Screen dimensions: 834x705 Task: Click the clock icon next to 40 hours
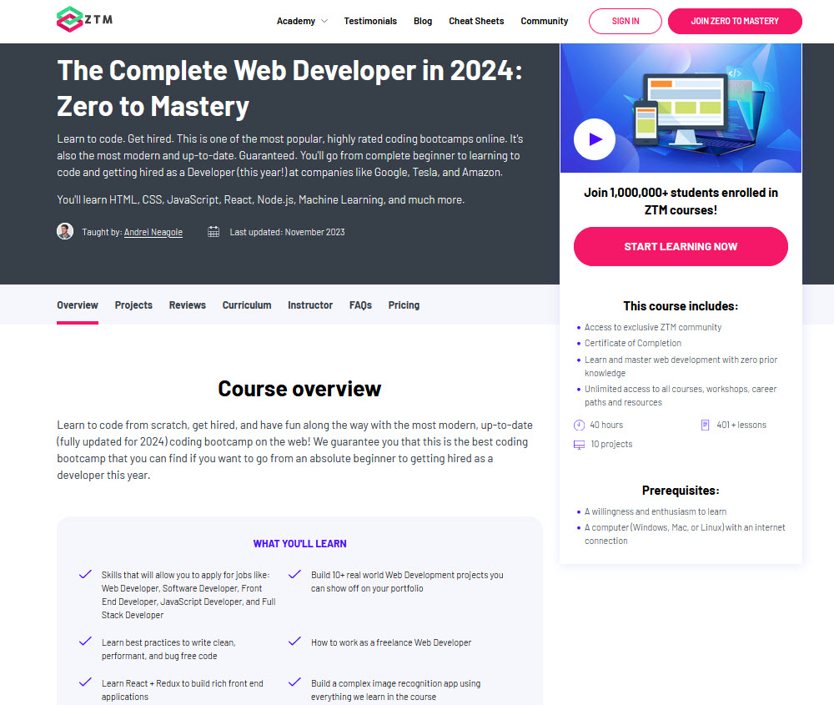point(580,426)
